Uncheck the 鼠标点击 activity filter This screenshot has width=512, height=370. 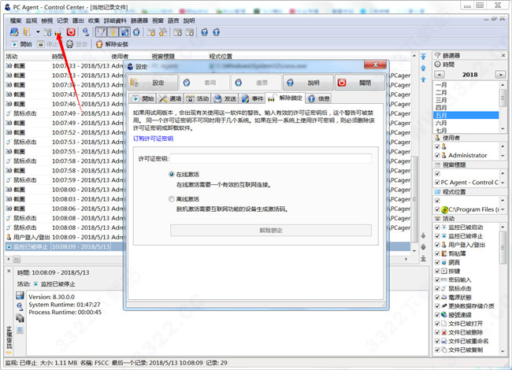tap(437, 288)
